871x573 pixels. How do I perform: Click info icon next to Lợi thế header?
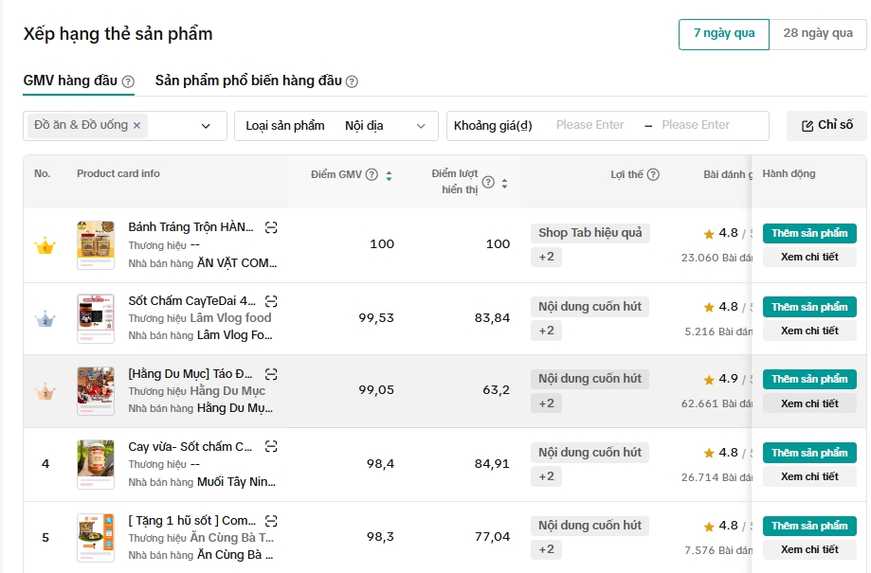(x=653, y=174)
